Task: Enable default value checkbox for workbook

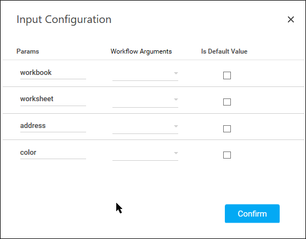Action: coord(227,75)
